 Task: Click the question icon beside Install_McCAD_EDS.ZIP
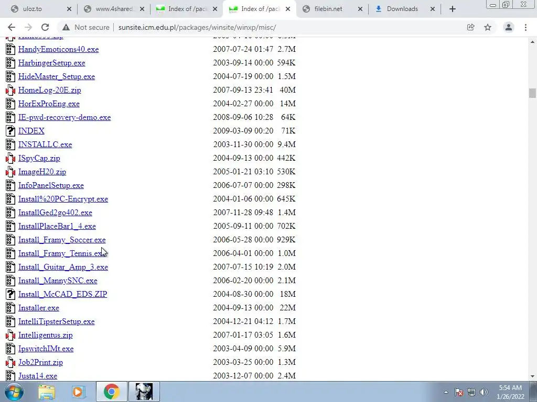click(x=10, y=294)
